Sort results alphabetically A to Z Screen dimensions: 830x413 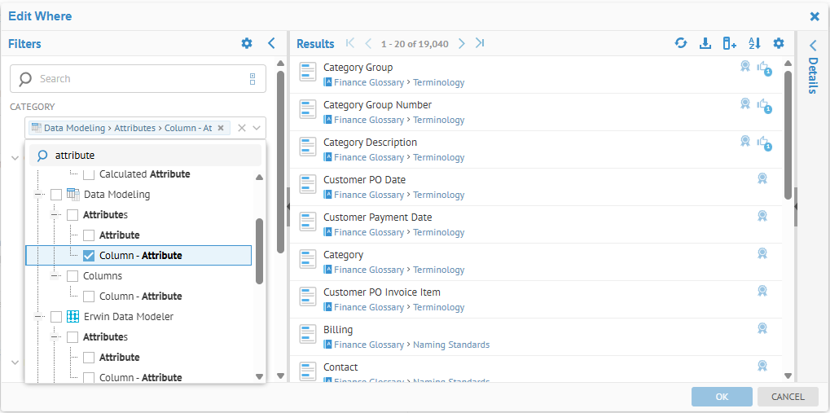(x=754, y=43)
